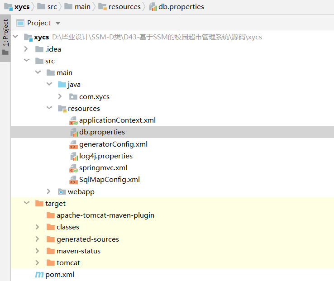Click the db.properties file icon
This screenshot has height=281, width=334.
pos(74,133)
